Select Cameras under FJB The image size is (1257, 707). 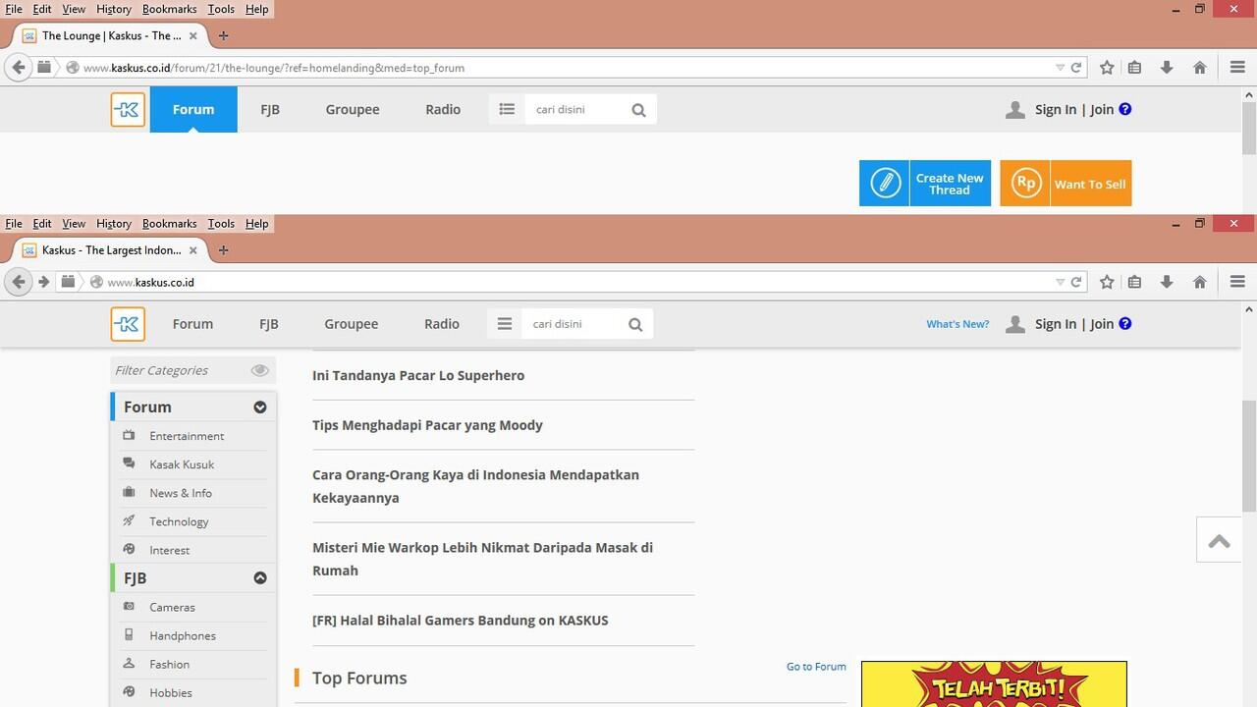172,607
